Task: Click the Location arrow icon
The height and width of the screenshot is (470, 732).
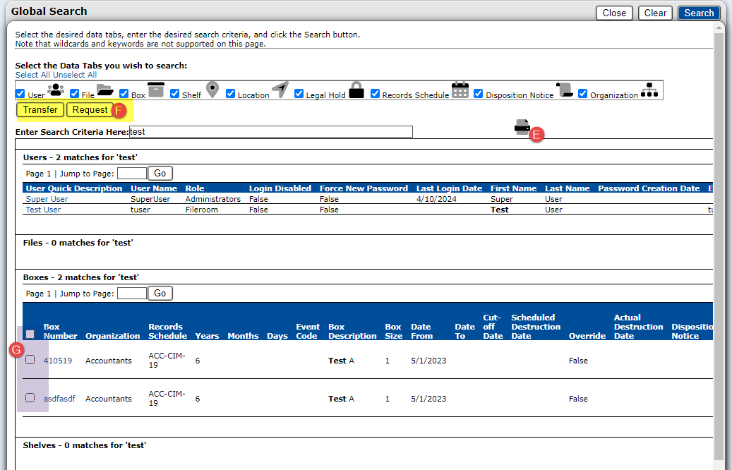Action: pos(280,90)
